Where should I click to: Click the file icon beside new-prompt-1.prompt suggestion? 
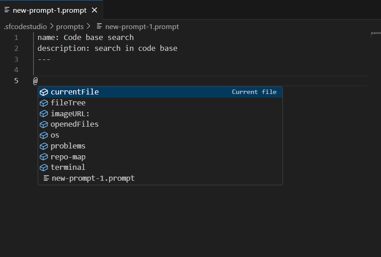pyautogui.click(x=46, y=178)
